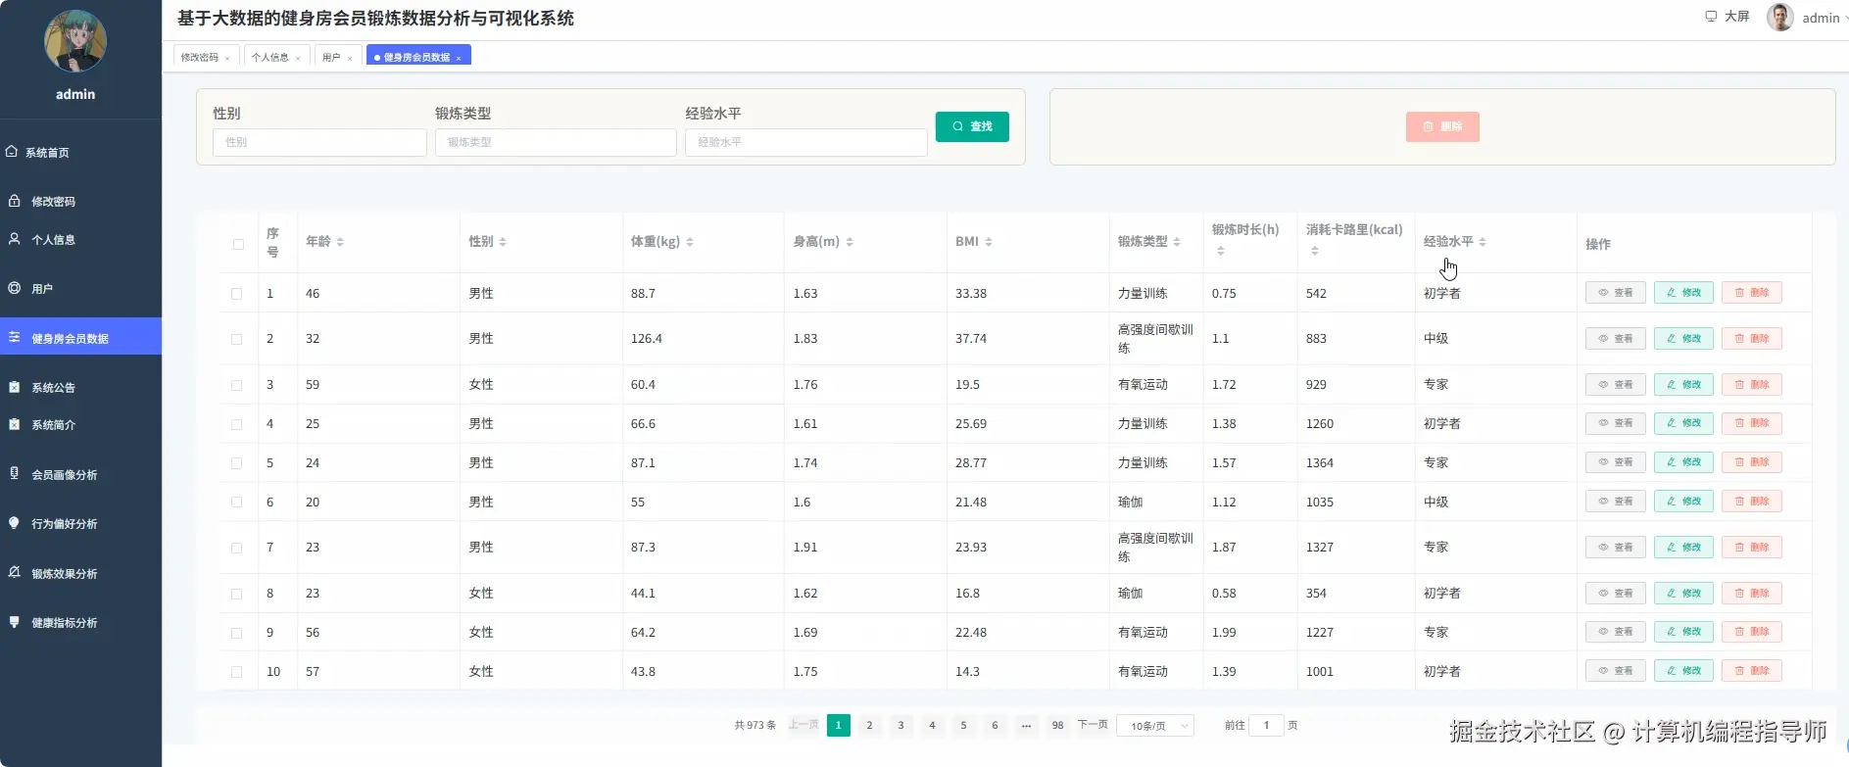
Task: Sort the table by 身高(m)
Action: [850, 242]
